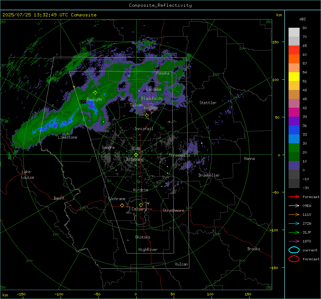
Task: Click the Strathmore town label
Action: click(x=173, y=210)
